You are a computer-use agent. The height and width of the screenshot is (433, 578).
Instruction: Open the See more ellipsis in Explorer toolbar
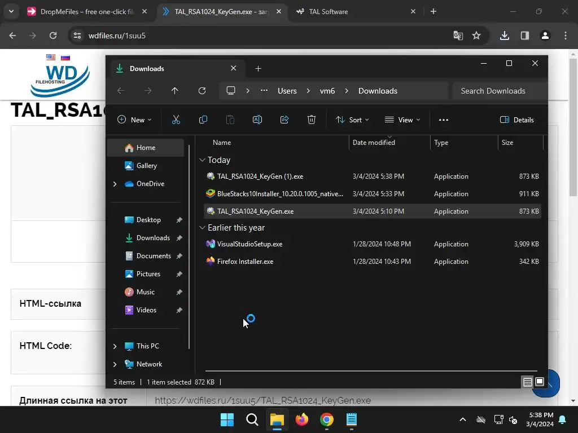[444, 120]
